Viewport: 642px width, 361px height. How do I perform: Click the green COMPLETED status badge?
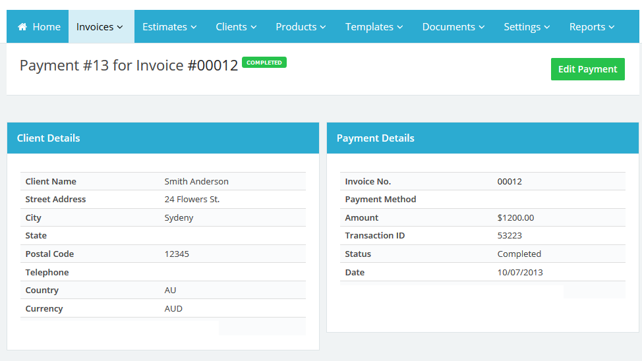[x=264, y=63]
